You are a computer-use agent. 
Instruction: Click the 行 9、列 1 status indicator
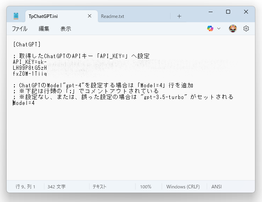25,187
